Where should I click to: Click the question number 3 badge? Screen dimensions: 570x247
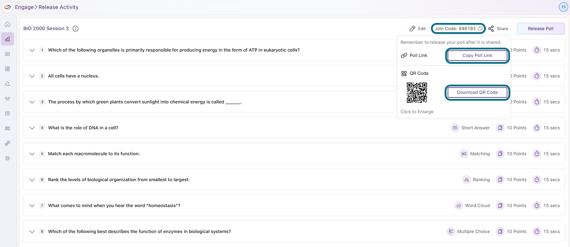point(42,102)
